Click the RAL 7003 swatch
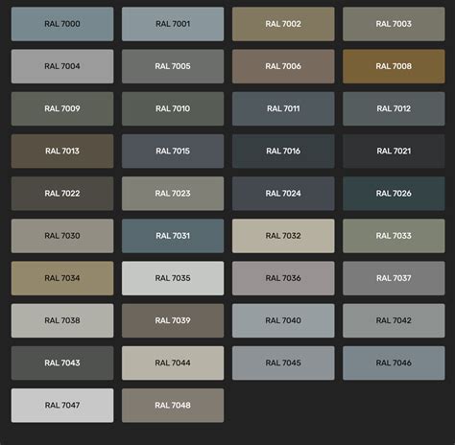The height and width of the screenshot is (445, 455). click(394, 24)
